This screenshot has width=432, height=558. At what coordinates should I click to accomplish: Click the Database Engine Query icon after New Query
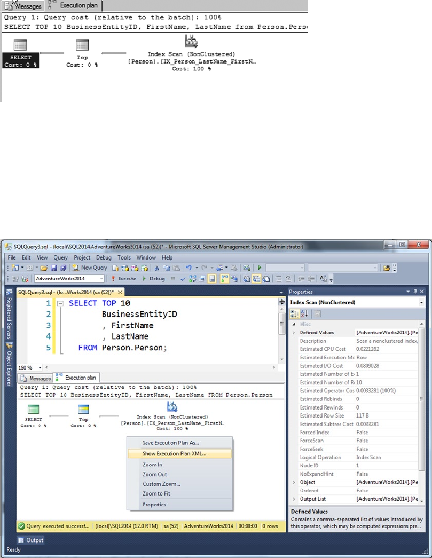115,268
